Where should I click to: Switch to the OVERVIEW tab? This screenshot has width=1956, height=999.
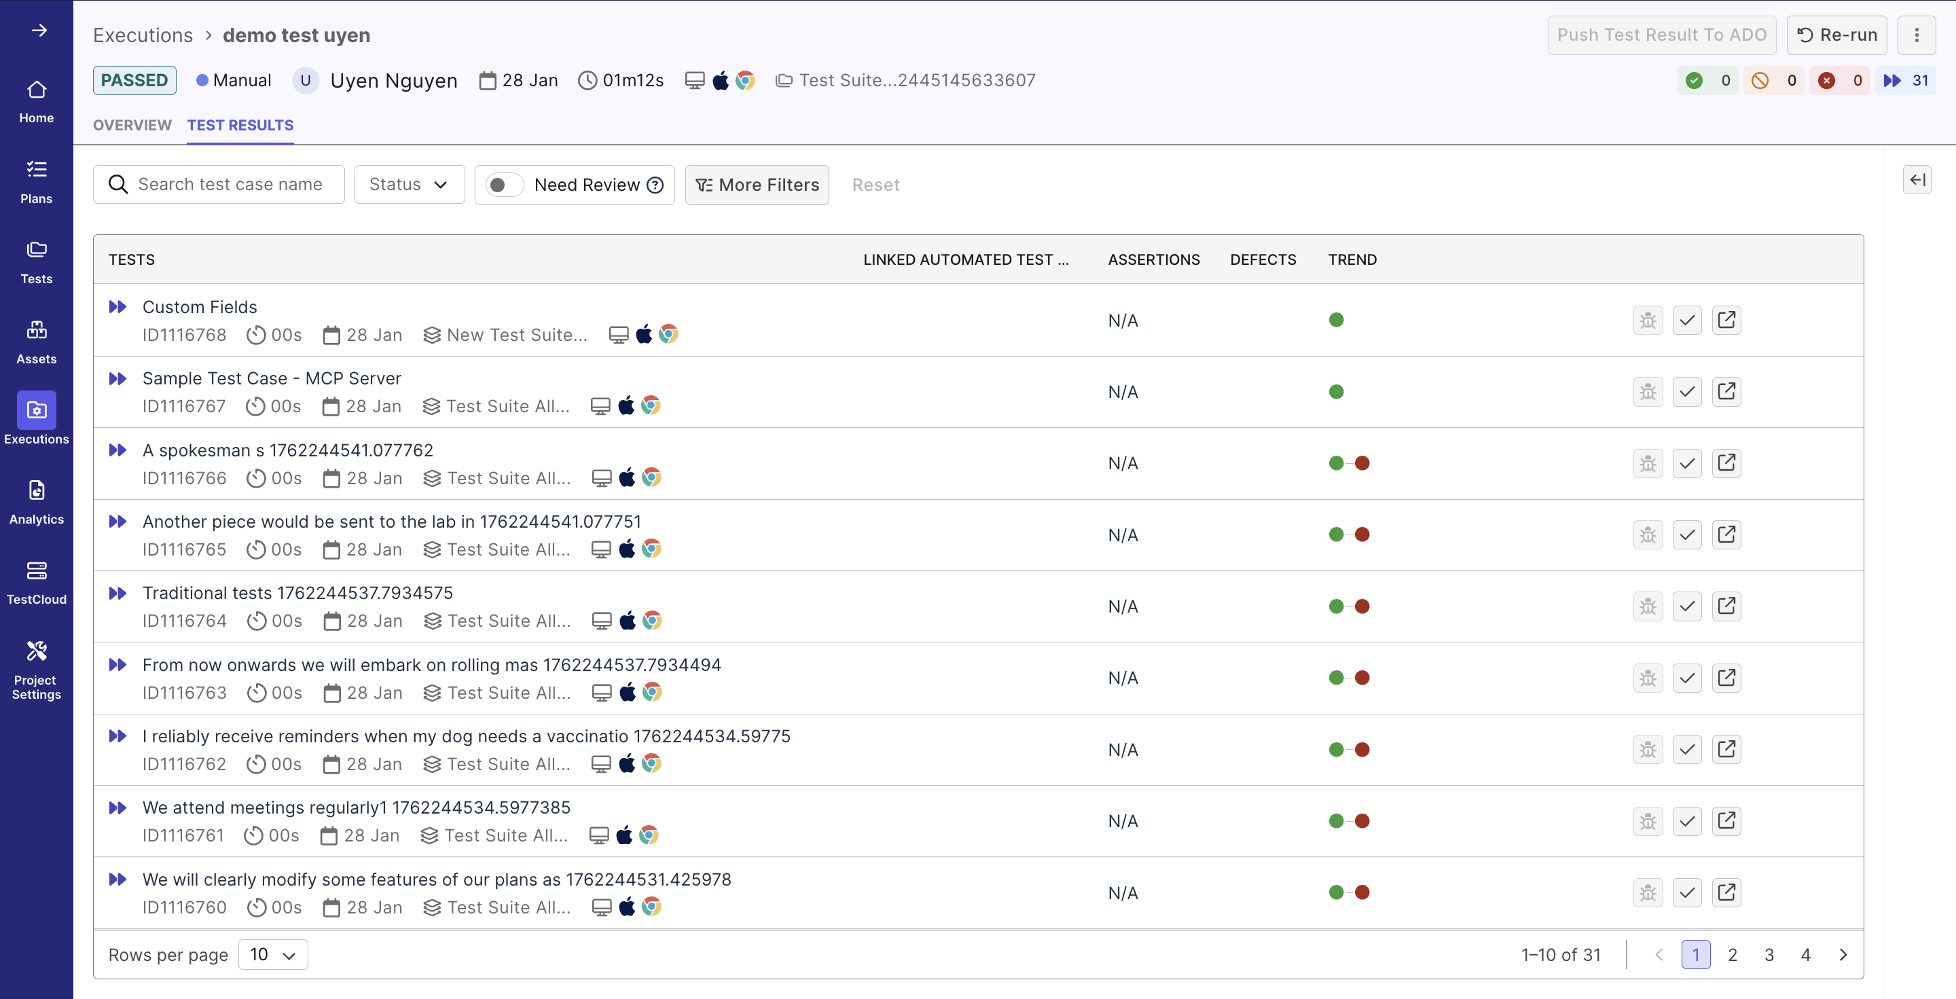point(132,125)
